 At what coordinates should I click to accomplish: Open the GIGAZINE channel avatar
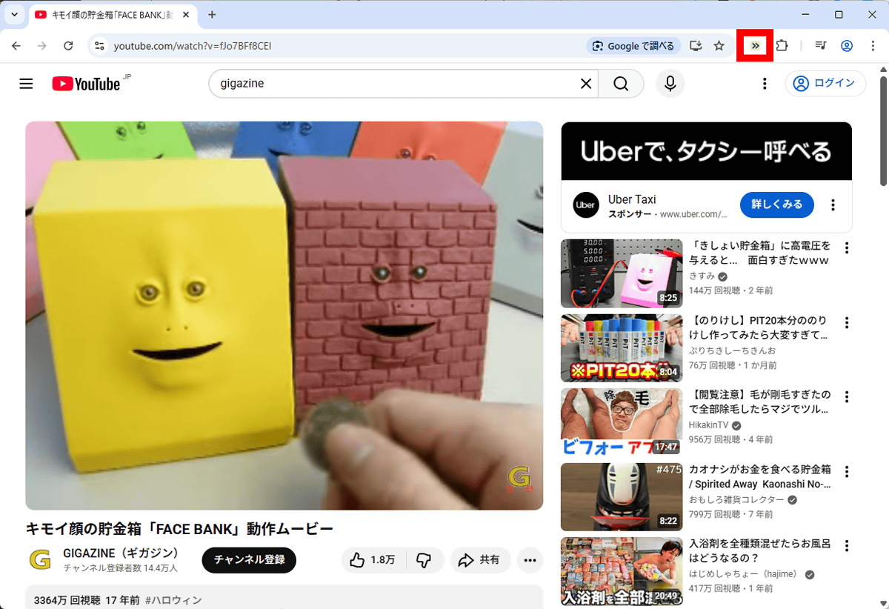pyautogui.click(x=41, y=560)
